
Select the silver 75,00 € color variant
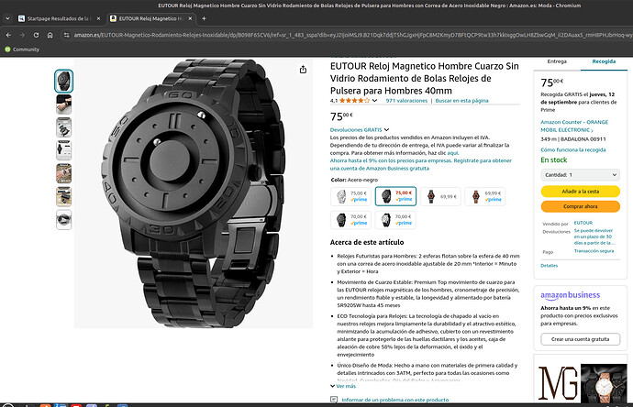point(351,195)
